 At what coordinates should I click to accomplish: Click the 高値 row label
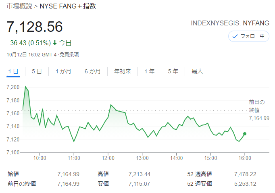(103, 174)
